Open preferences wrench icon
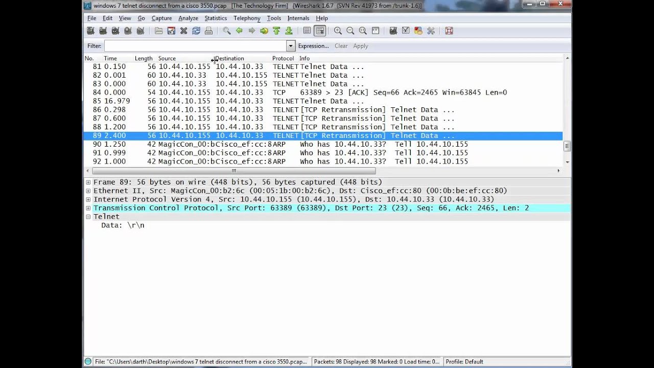The image size is (654, 368). (x=431, y=31)
